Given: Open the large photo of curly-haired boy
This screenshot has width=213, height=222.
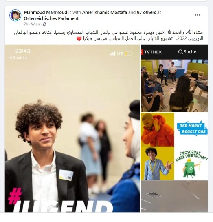Looking at the screenshot, I should (72, 129).
